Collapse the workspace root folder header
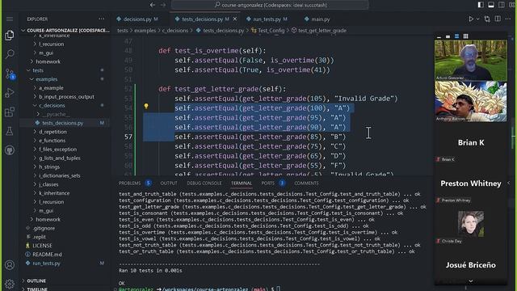The width and height of the screenshot is (517, 291). pos(65,30)
